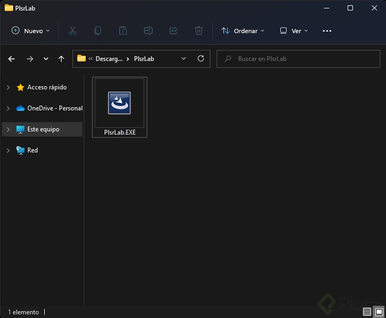Click the Buscar en PlsrLab search field
The width and height of the screenshot is (386, 318).
pyautogui.click(x=298, y=59)
